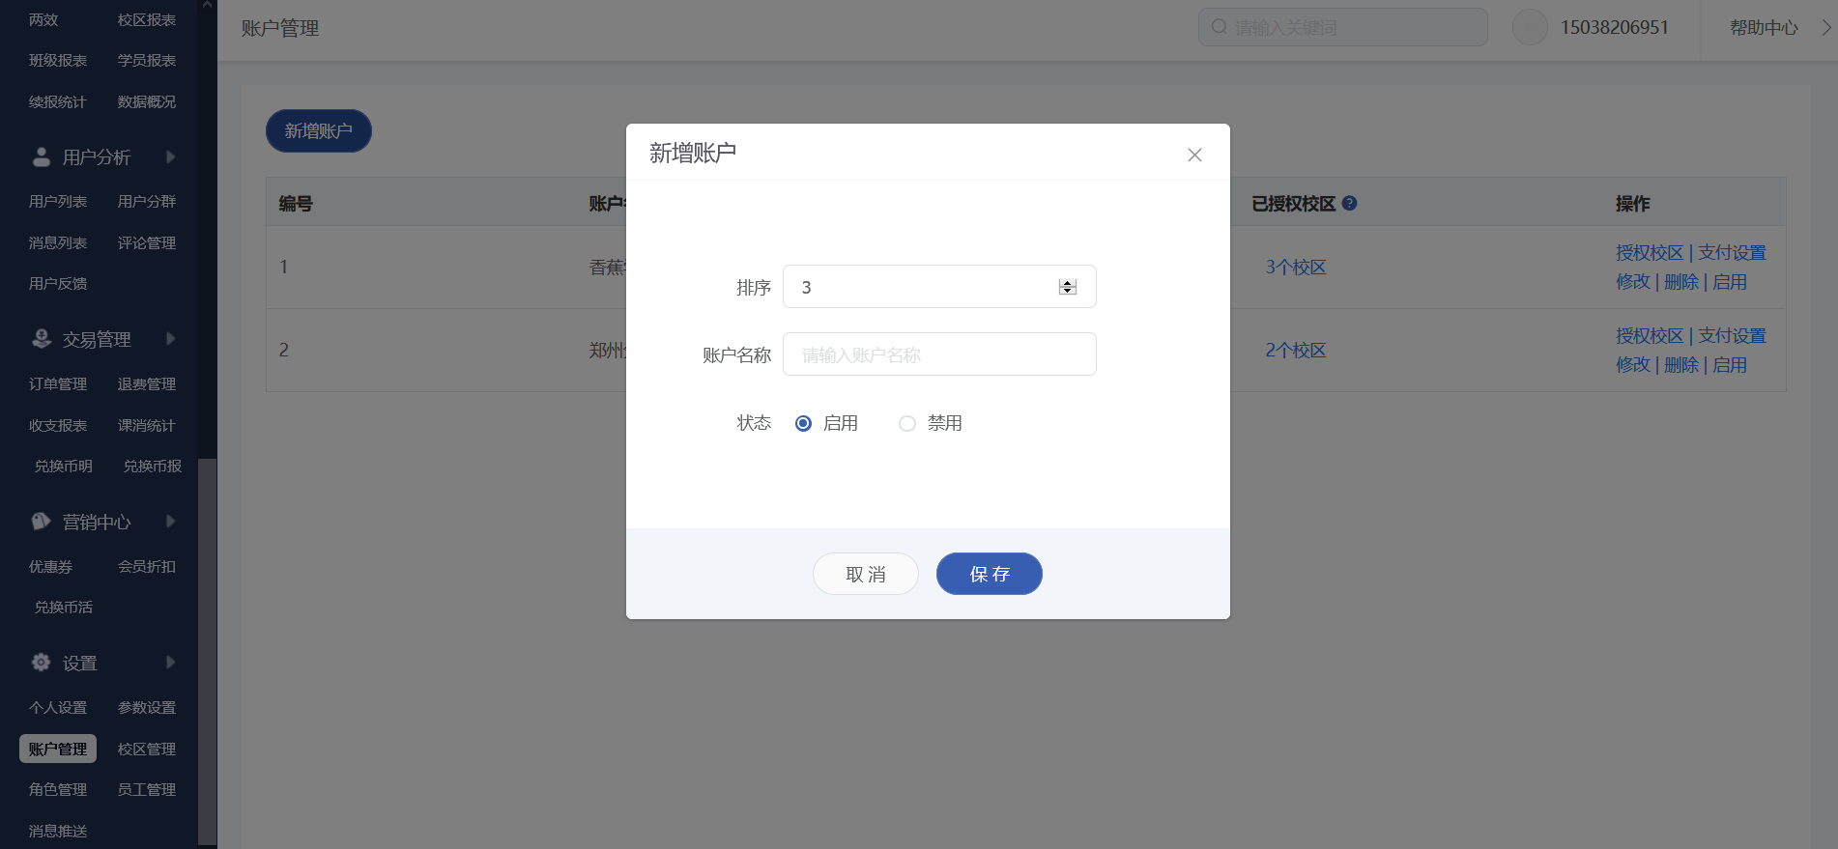Image resolution: width=1838 pixels, height=849 pixels.
Task: Click the user avatar circle in header
Action: [1530, 27]
